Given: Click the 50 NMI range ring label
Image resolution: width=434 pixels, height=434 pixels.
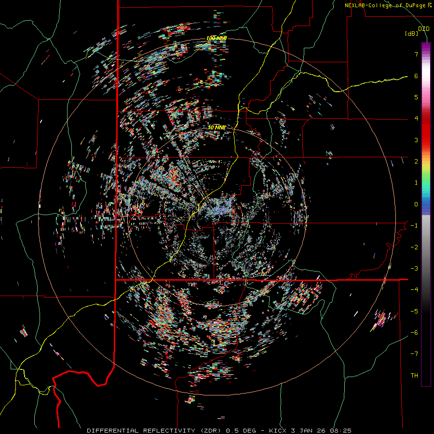Looking at the screenshot, I should coord(217,127).
